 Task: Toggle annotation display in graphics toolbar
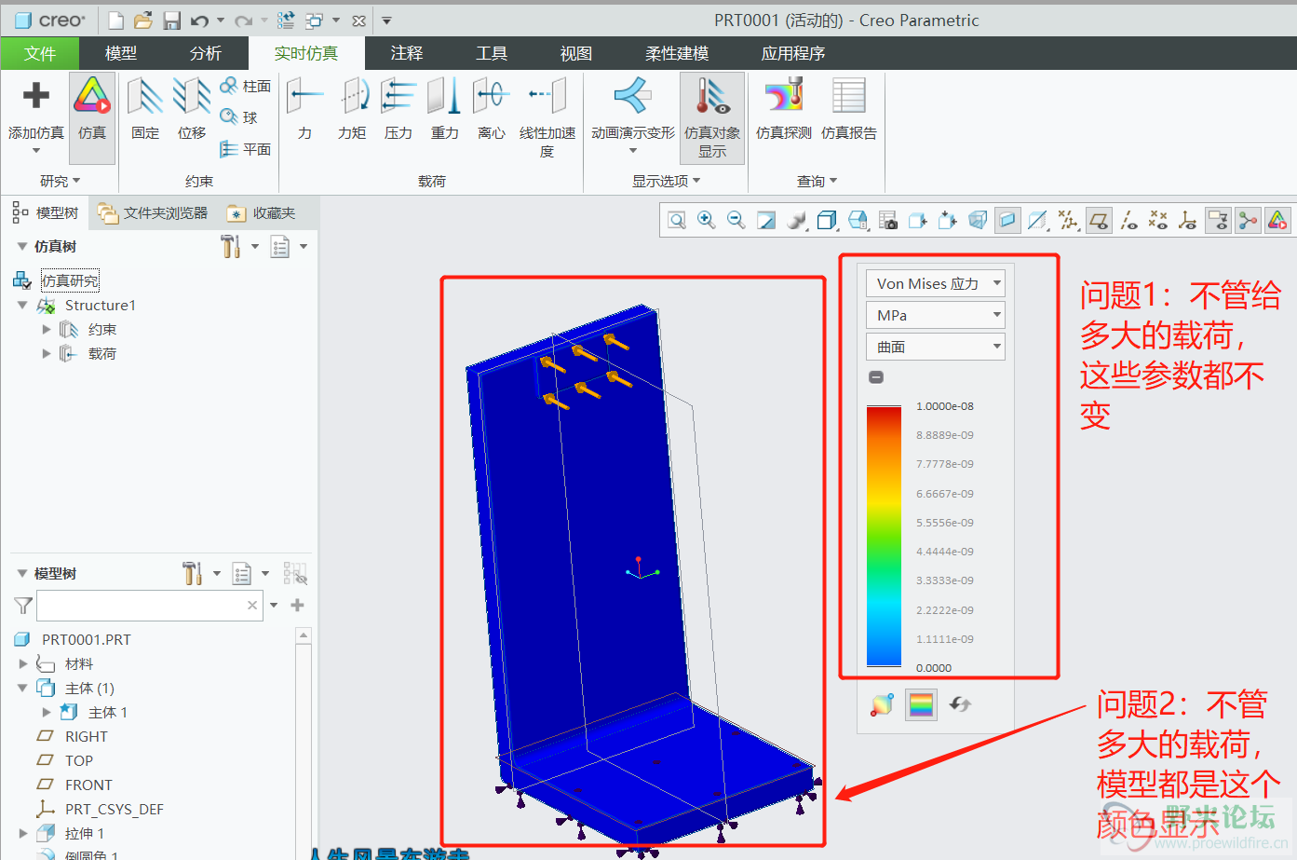point(1218,221)
